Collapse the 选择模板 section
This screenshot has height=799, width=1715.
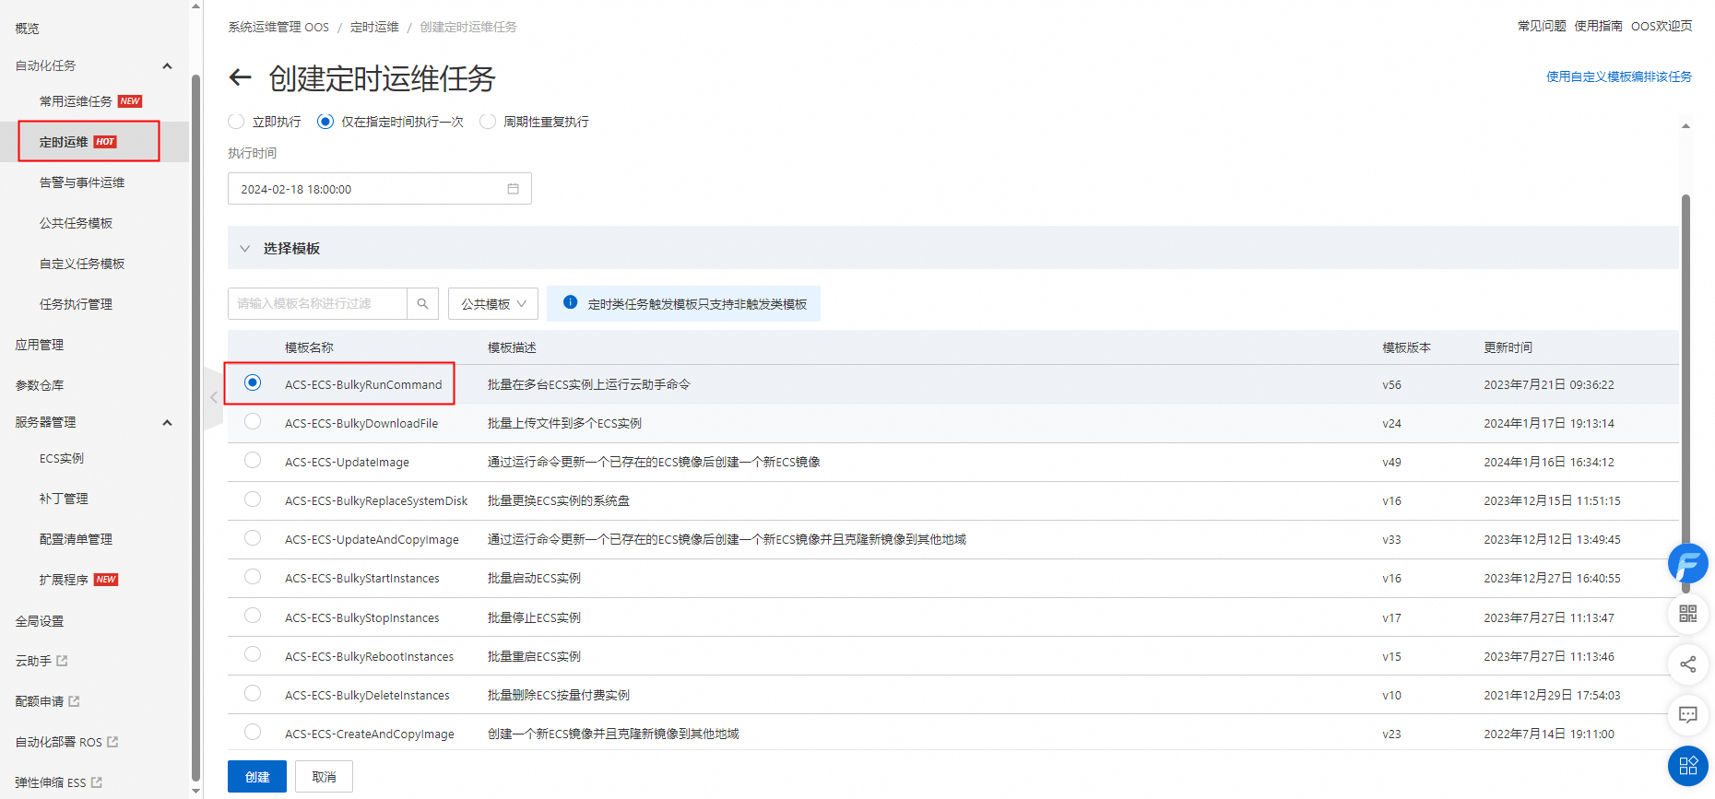pos(244,248)
